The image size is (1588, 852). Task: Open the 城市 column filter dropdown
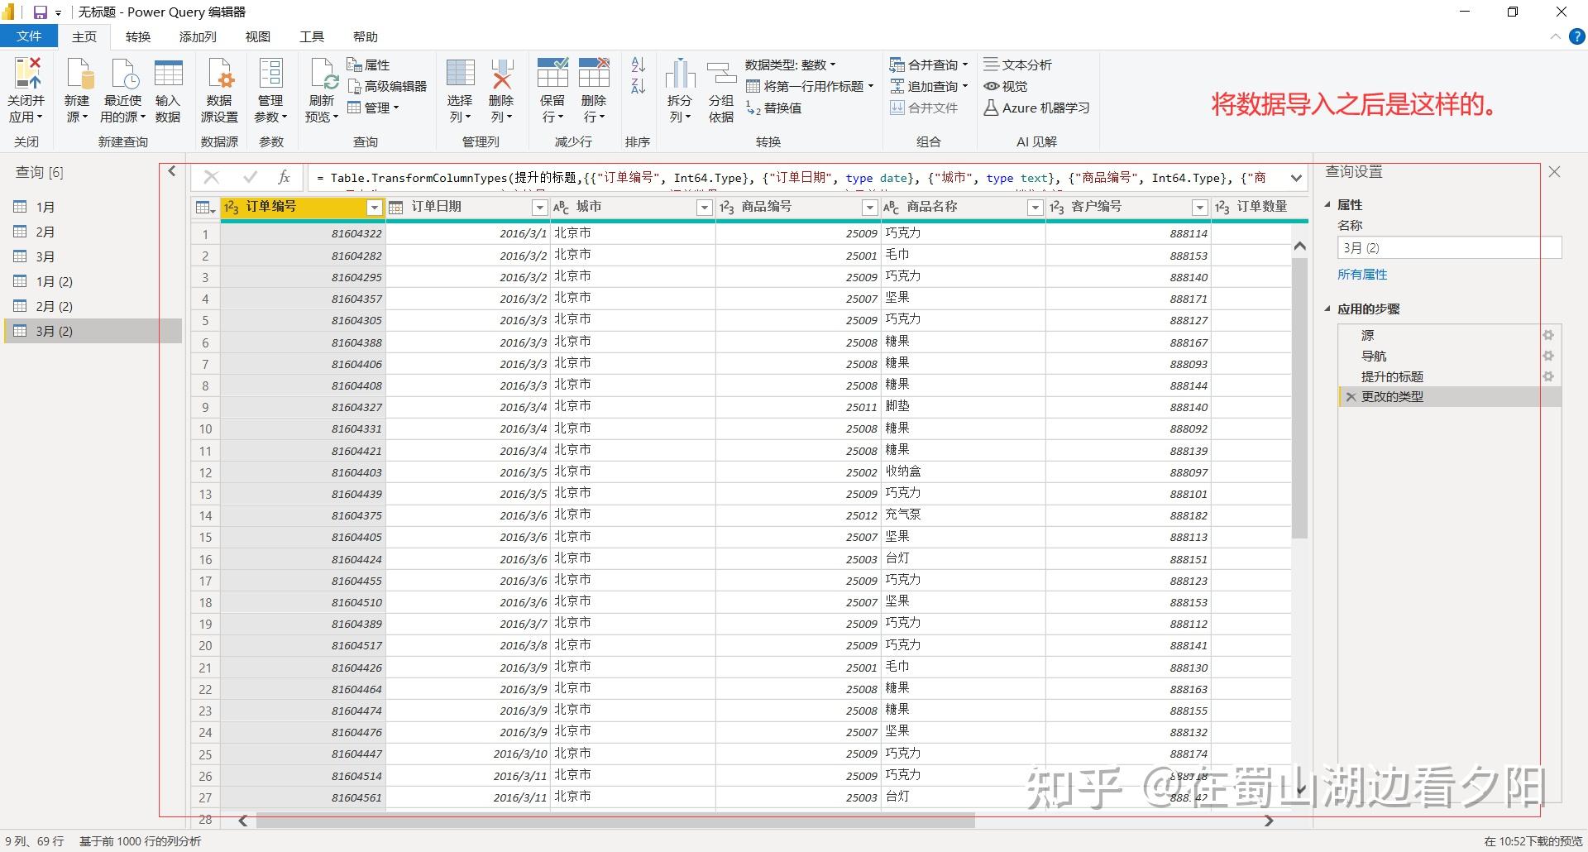pos(704,208)
